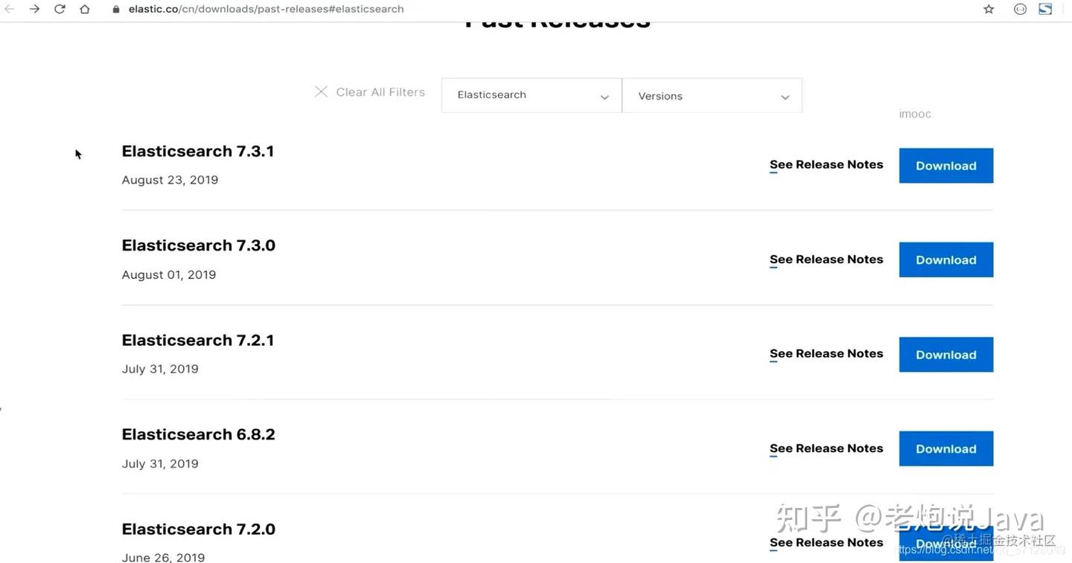Download Elasticsearch 7.3.0
The width and height of the screenshot is (1072, 563).
click(x=945, y=260)
